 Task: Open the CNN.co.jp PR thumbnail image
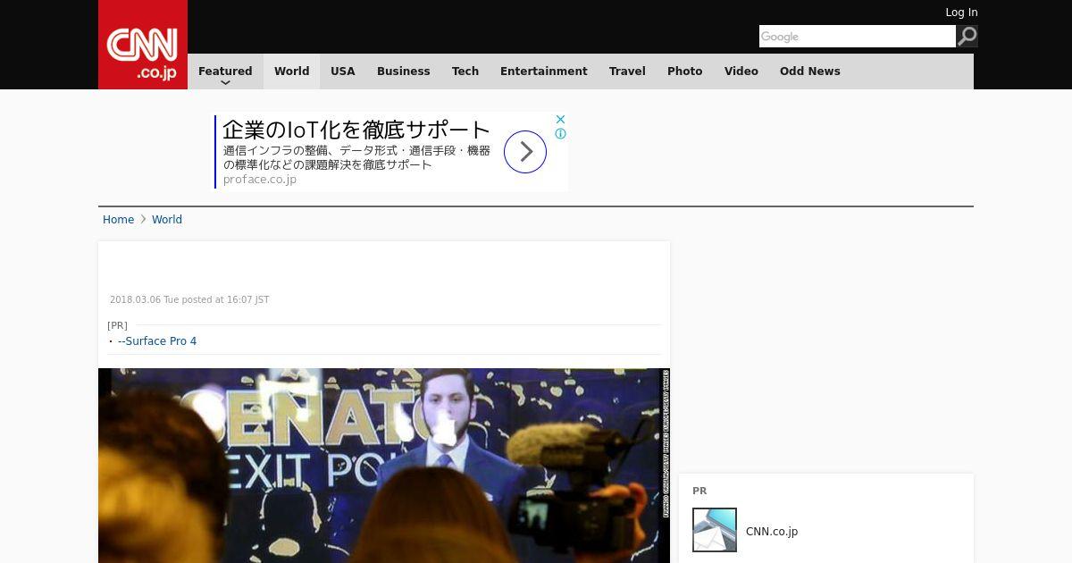(715, 530)
